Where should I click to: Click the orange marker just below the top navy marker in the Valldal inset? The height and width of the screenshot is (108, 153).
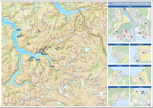[125, 10]
